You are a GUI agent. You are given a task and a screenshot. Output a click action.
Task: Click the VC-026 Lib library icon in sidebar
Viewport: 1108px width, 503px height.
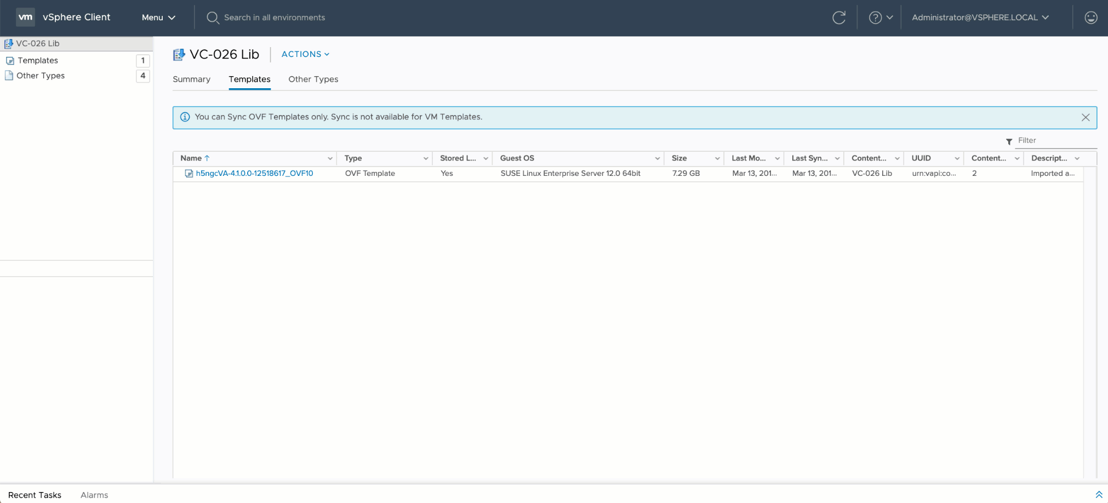[x=9, y=43]
